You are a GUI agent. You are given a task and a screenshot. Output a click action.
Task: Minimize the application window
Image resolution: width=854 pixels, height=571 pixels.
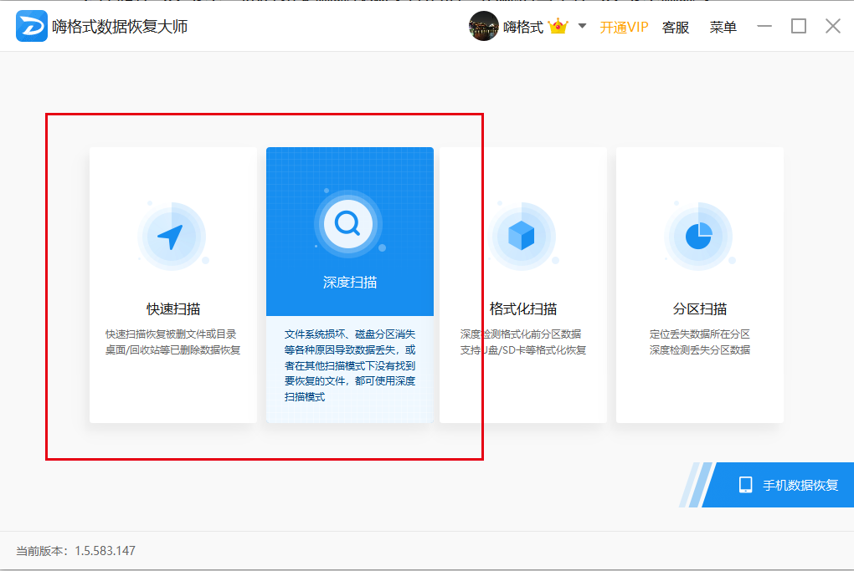[764, 26]
